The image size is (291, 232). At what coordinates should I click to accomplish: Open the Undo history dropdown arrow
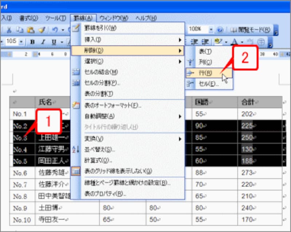pyautogui.click(x=63, y=30)
